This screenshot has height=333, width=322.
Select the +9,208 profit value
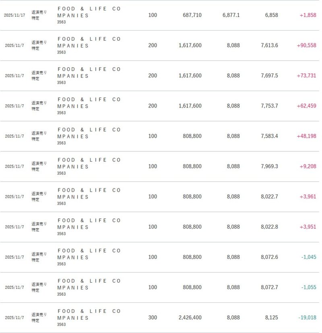tap(308, 166)
